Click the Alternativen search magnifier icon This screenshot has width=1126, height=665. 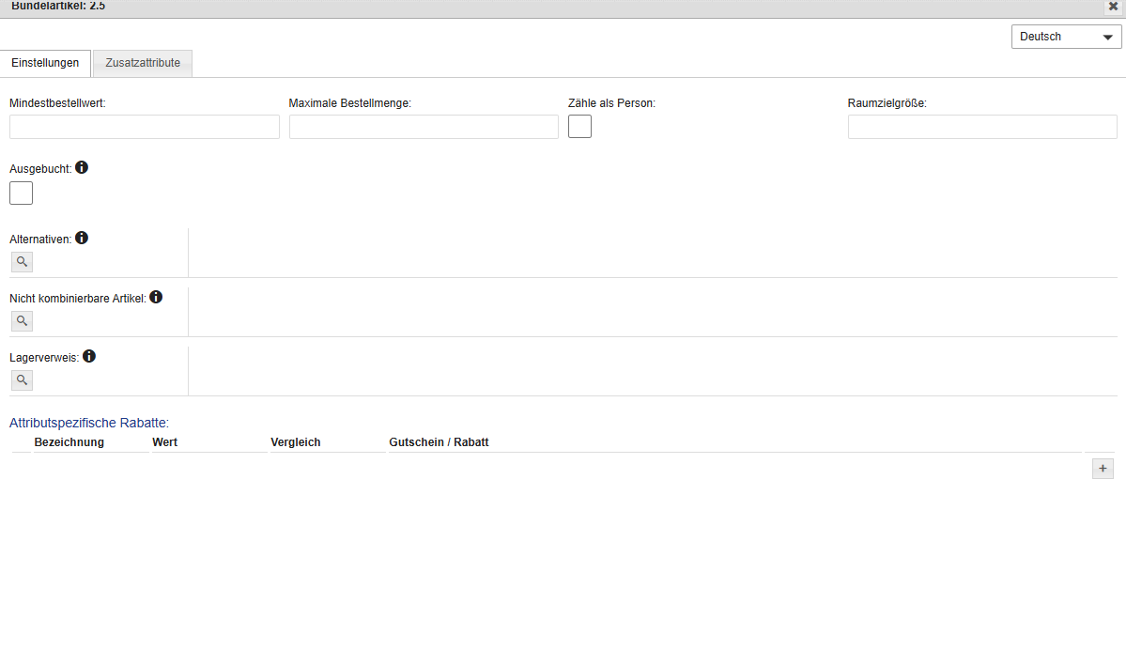21,262
